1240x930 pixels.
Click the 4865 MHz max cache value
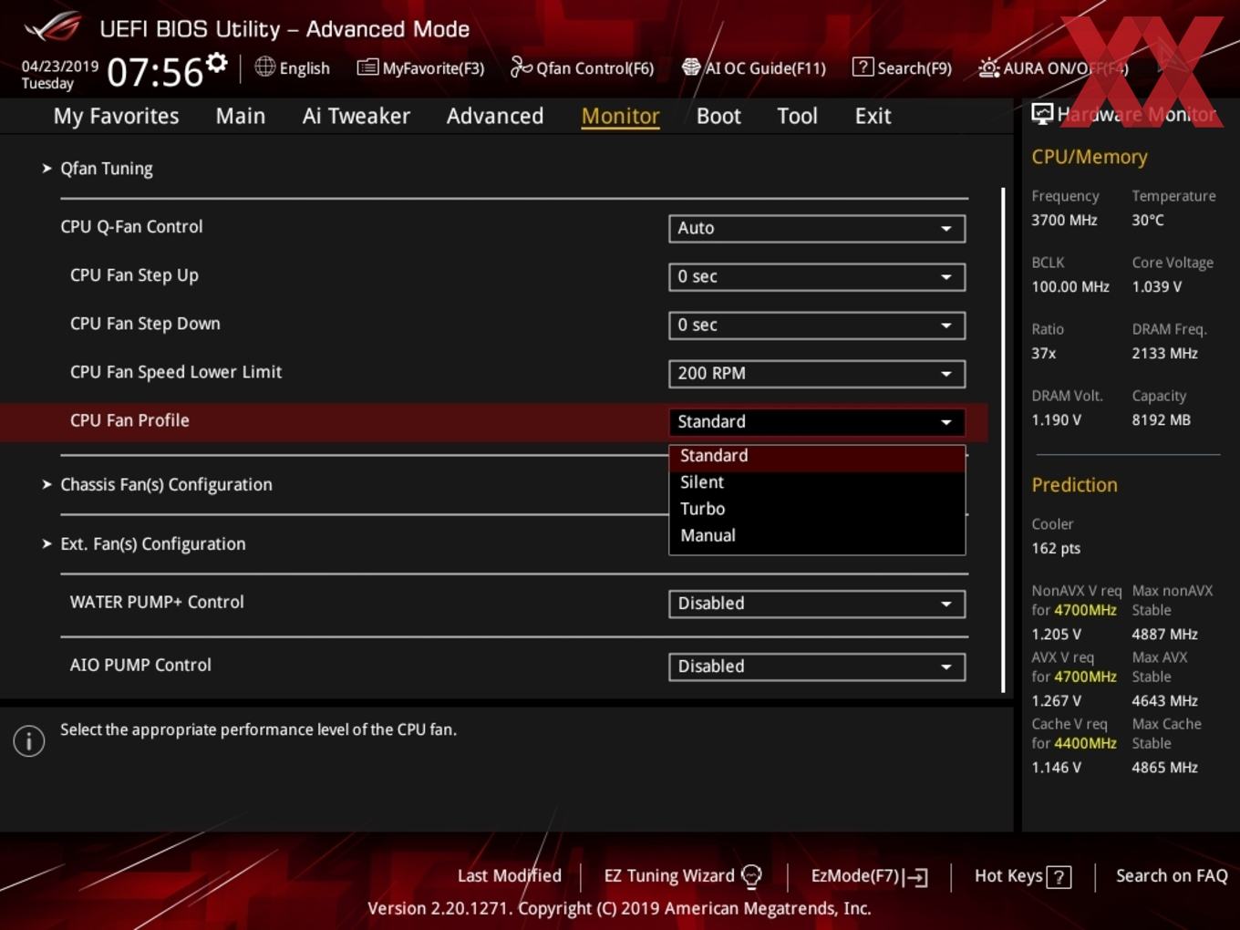click(1164, 767)
